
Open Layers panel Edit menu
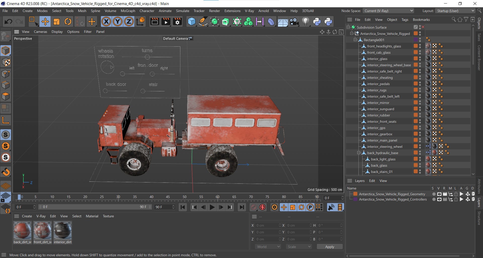pyautogui.click(x=372, y=181)
